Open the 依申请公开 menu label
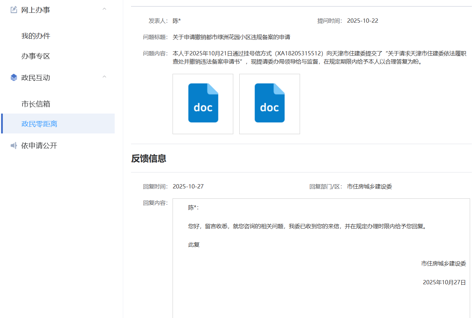 (x=39, y=146)
